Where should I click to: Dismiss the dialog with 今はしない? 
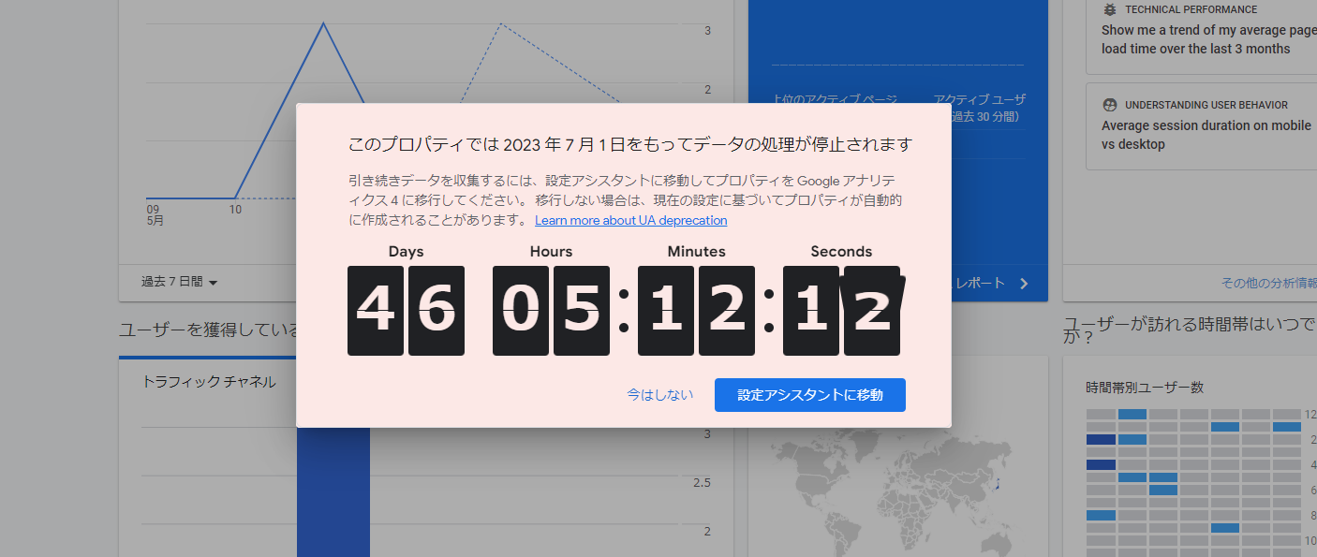660,395
